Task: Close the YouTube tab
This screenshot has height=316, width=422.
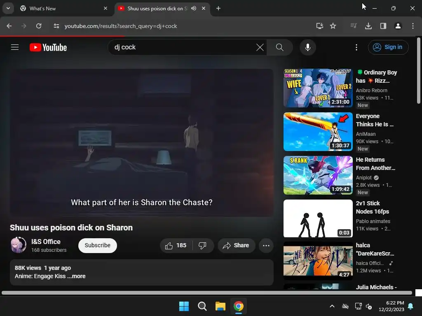Action: tap(204, 8)
